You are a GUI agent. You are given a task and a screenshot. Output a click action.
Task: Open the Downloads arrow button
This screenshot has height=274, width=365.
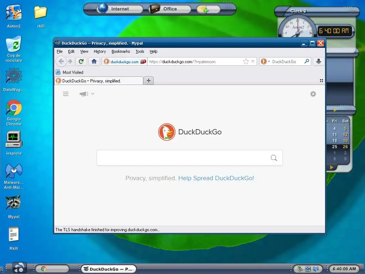click(x=318, y=61)
